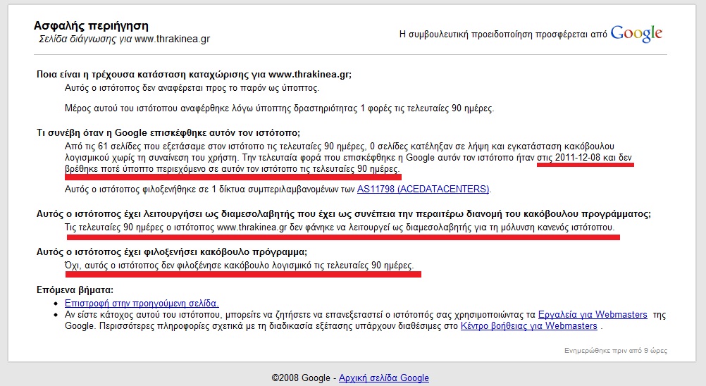Click the Google logo
Viewport: 706px width, 386px height.
click(x=636, y=33)
